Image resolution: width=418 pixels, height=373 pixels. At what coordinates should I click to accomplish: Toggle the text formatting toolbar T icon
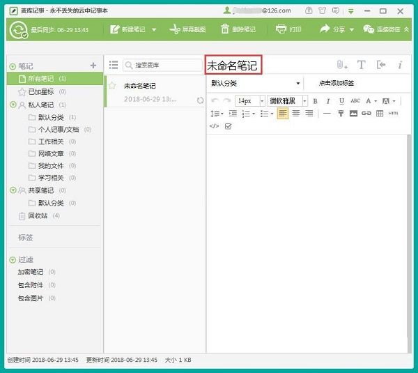pyautogui.click(x=361, y=65)
